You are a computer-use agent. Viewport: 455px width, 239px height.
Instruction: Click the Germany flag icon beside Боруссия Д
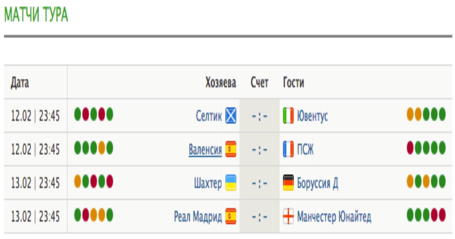pos(288,182)
